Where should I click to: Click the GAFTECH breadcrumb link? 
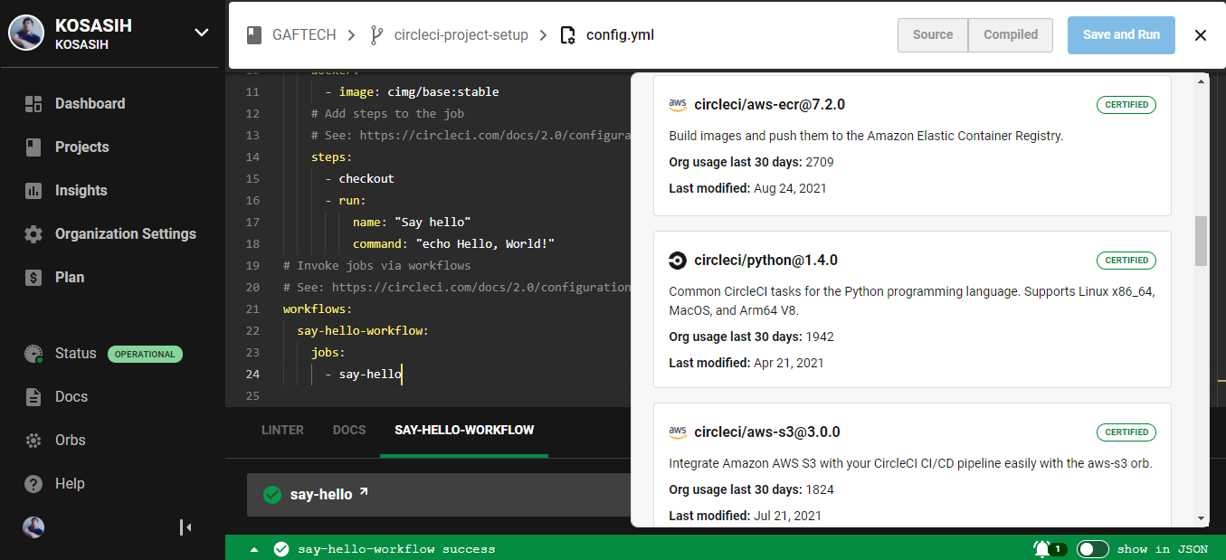(x=304, y=35)
